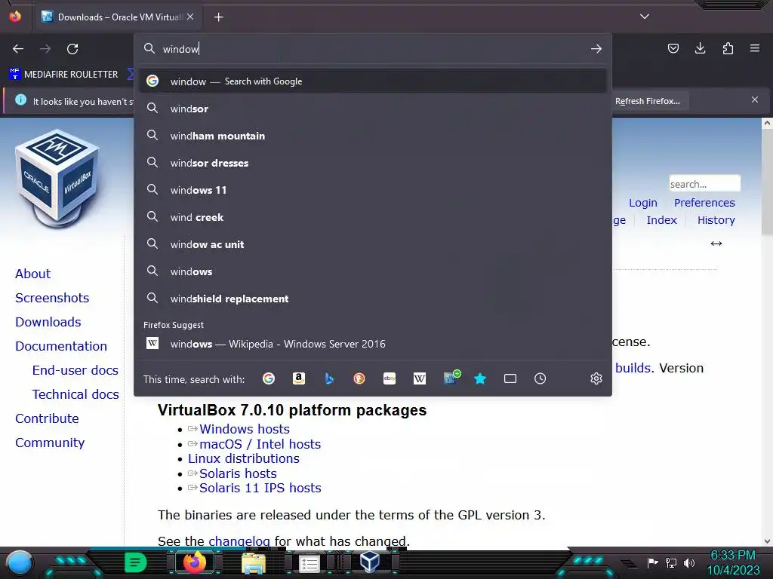
Task: Click the Refresh Firefox button
Action: pyautogui.click(x=647, y=101)
